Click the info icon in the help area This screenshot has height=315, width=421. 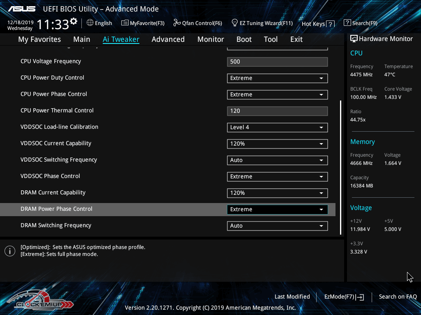pos(10,251)
